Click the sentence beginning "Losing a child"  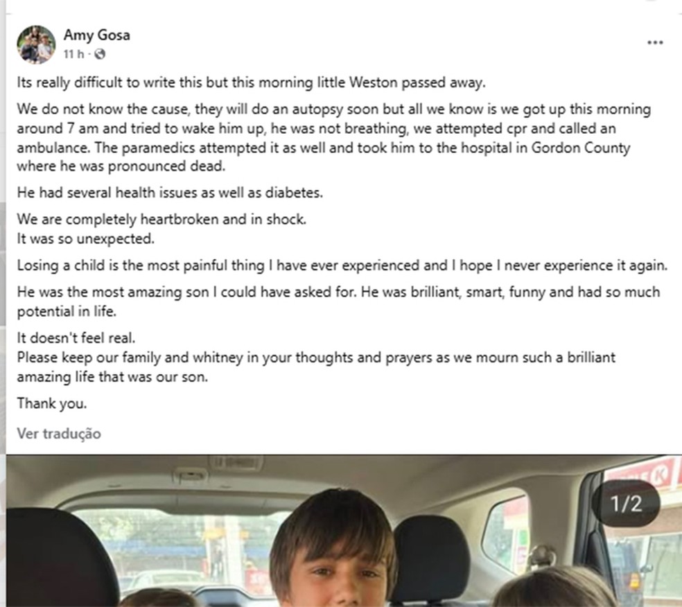[x=342, y=265]
